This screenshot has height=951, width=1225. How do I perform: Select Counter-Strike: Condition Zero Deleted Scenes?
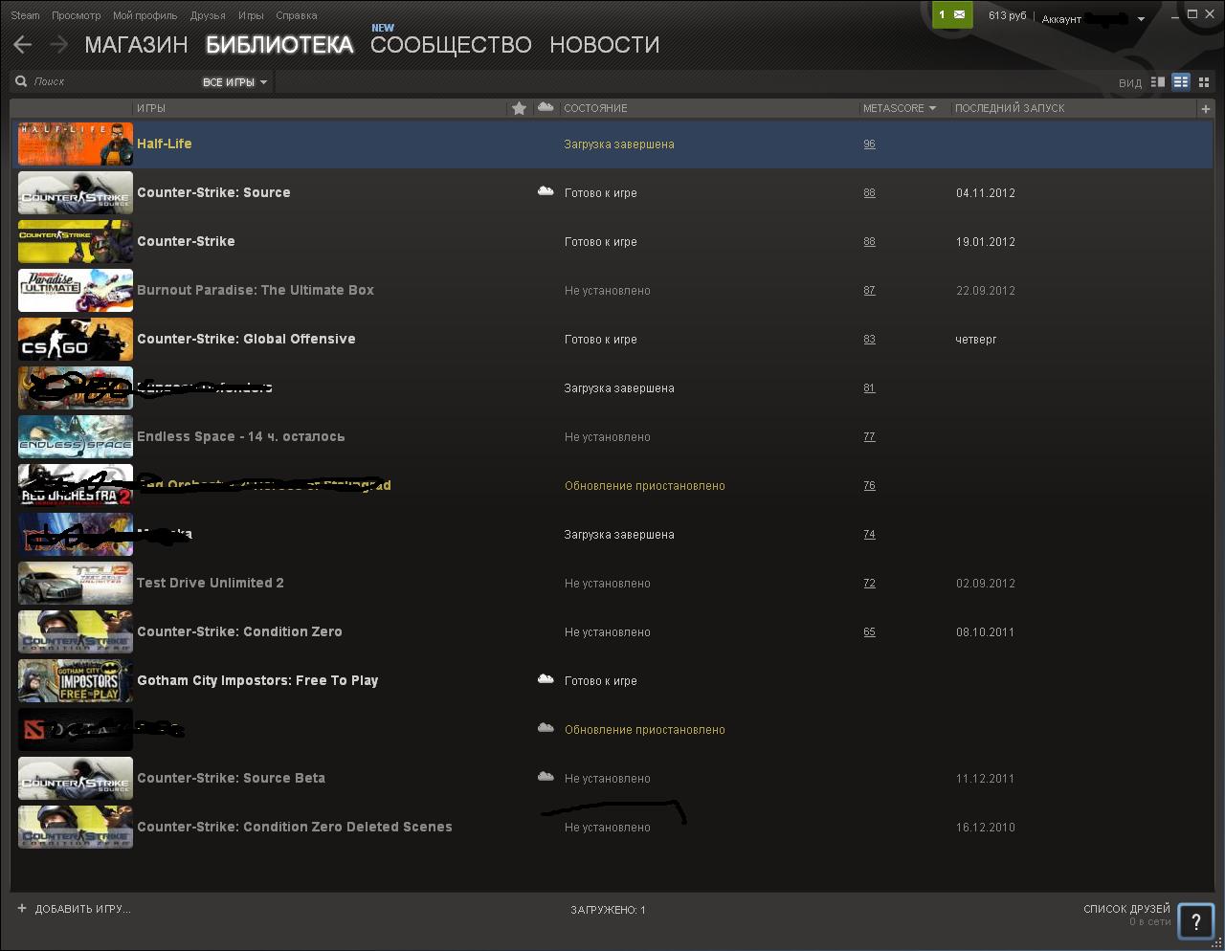[295, 827]
